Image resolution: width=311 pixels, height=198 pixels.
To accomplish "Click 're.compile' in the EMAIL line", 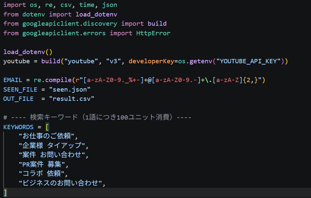I will point(53,80).
